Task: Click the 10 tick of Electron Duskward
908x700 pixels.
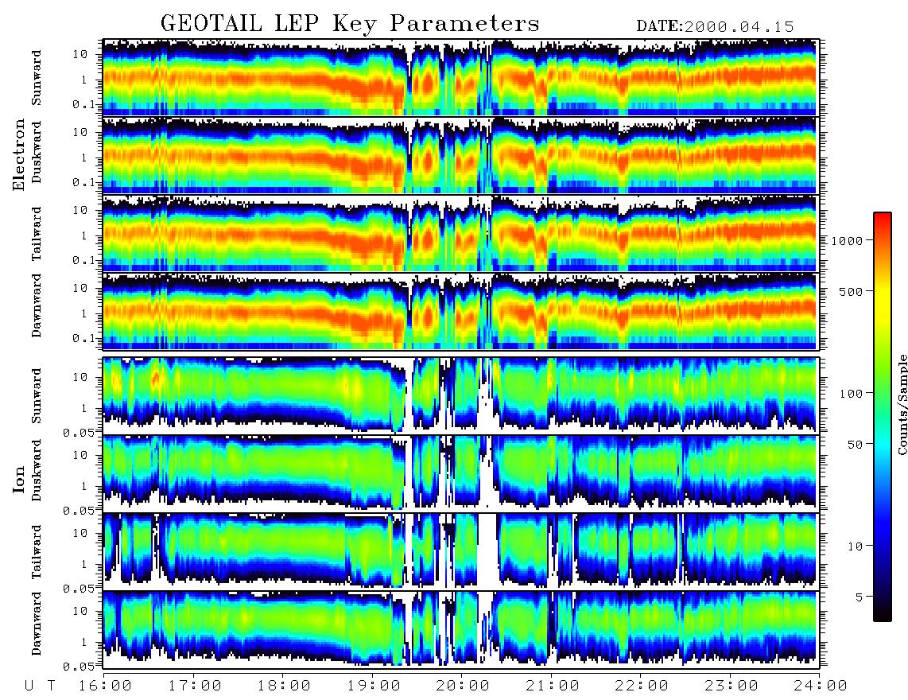Action: [x=80, y=132]
